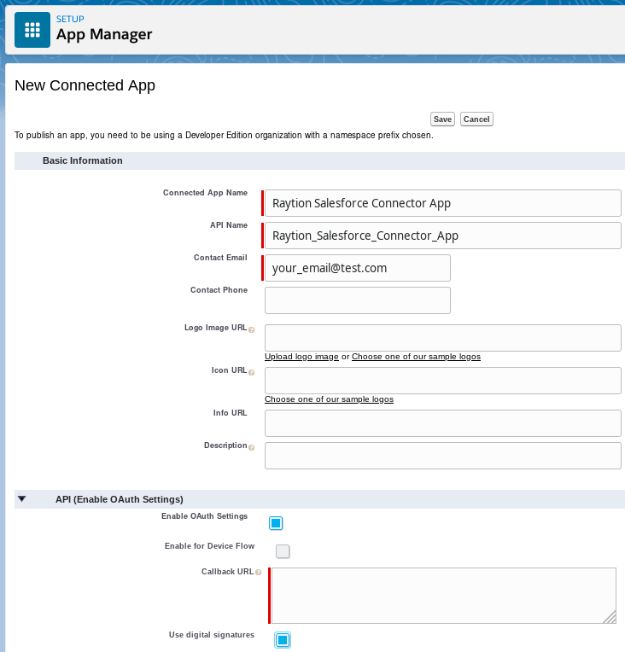625x652 pixels.
Task: Click the Connected App Name label
Action: [x=205, y=193]
